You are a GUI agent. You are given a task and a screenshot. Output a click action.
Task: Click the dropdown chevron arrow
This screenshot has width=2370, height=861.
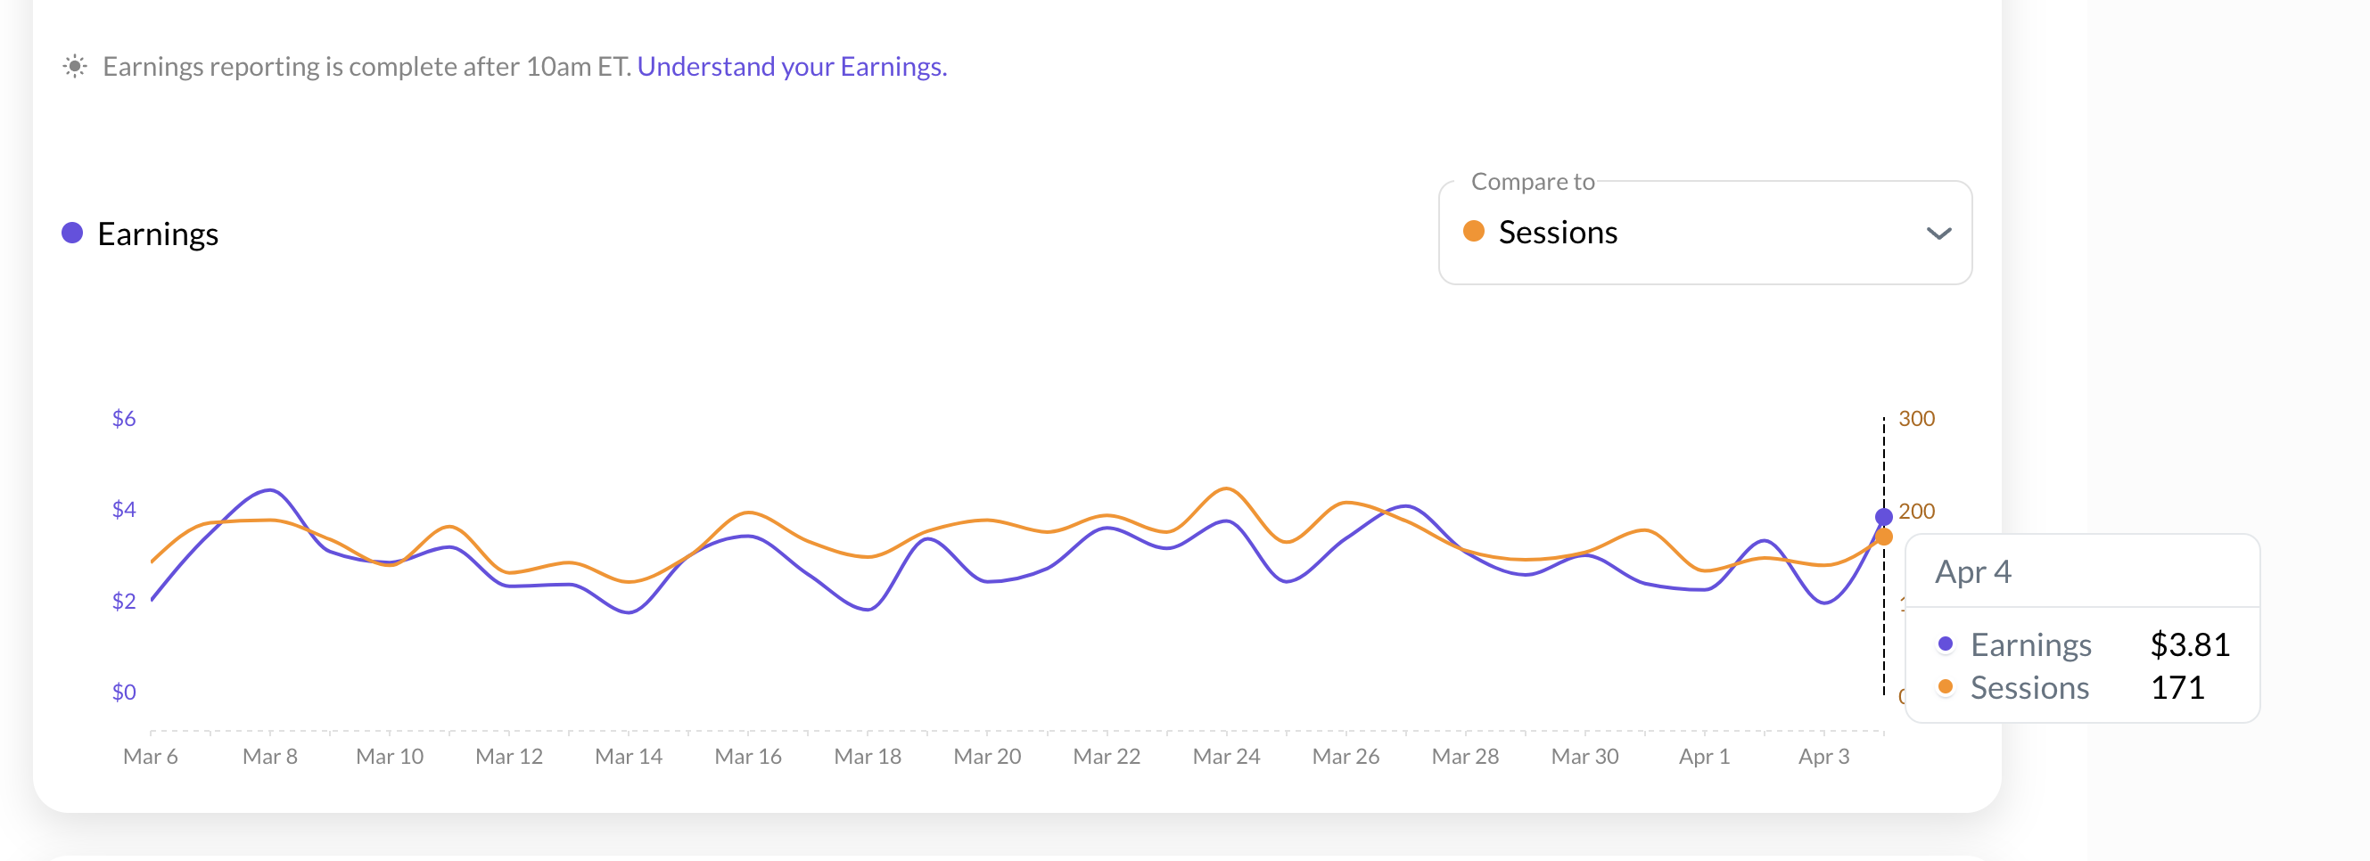[x=1938, y=234]
